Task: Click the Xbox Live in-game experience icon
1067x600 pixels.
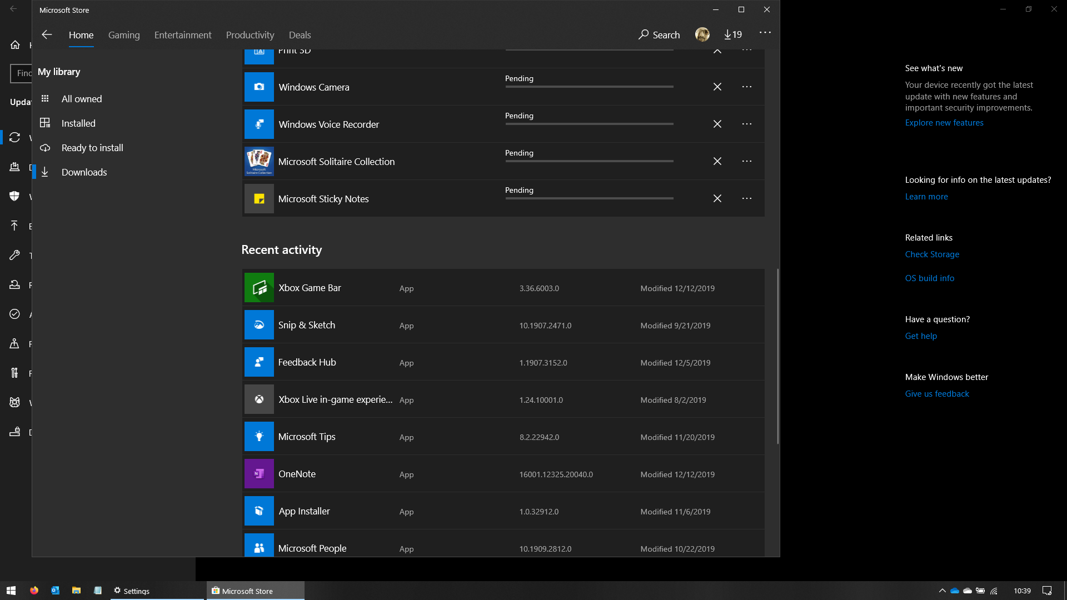Action: [259, 399]
